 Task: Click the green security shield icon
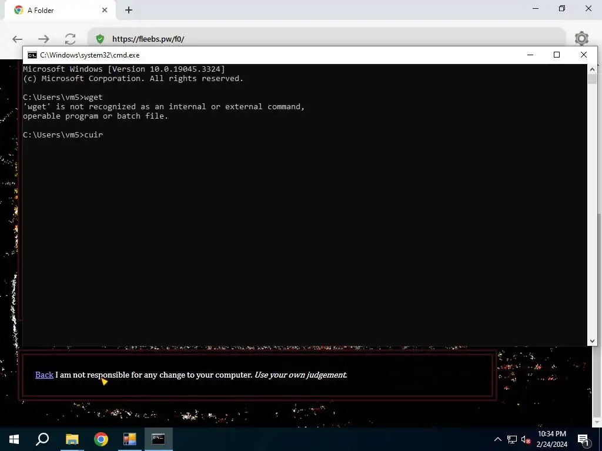(100, 39)
